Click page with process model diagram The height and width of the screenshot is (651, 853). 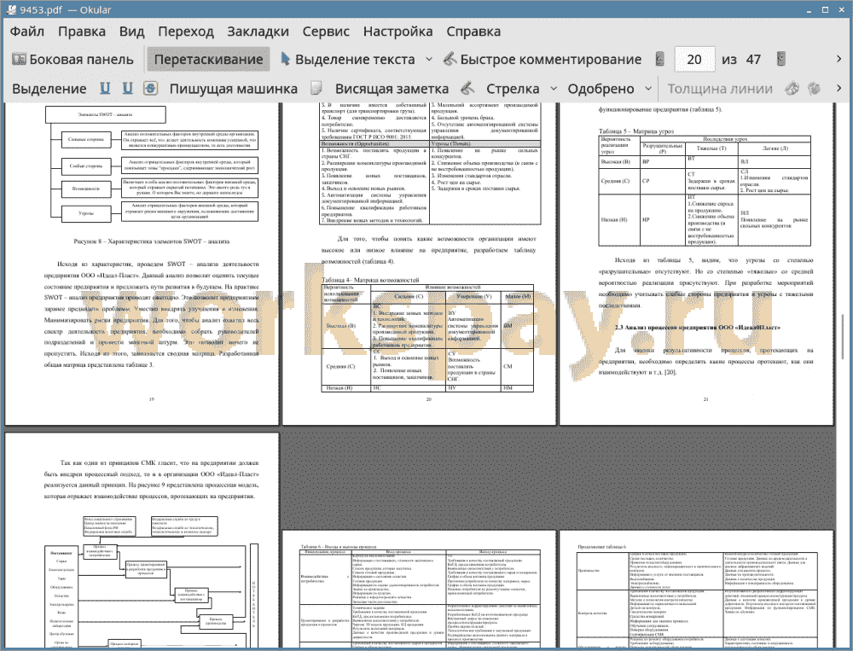pos(142,540)
